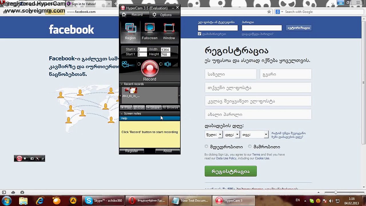
Task: Select the male gender radio button
Action: point(250,146)
